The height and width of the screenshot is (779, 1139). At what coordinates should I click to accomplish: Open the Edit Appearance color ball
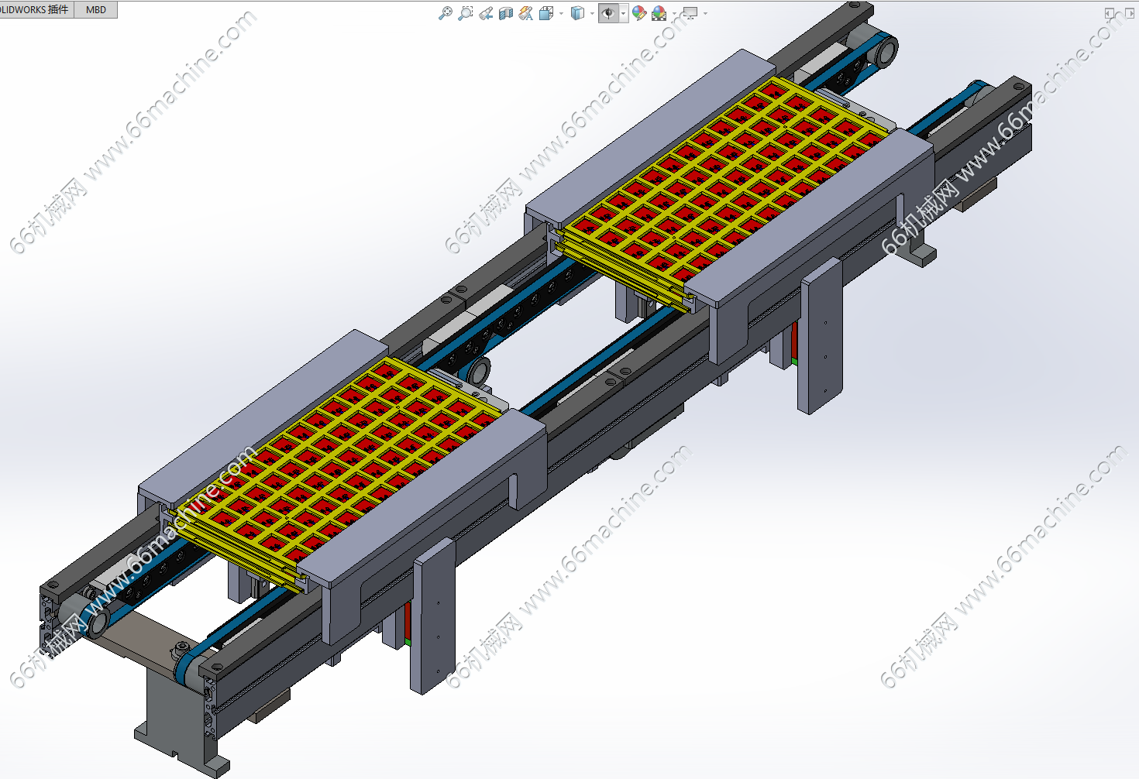pyautogui.click(x=638, y=13)
